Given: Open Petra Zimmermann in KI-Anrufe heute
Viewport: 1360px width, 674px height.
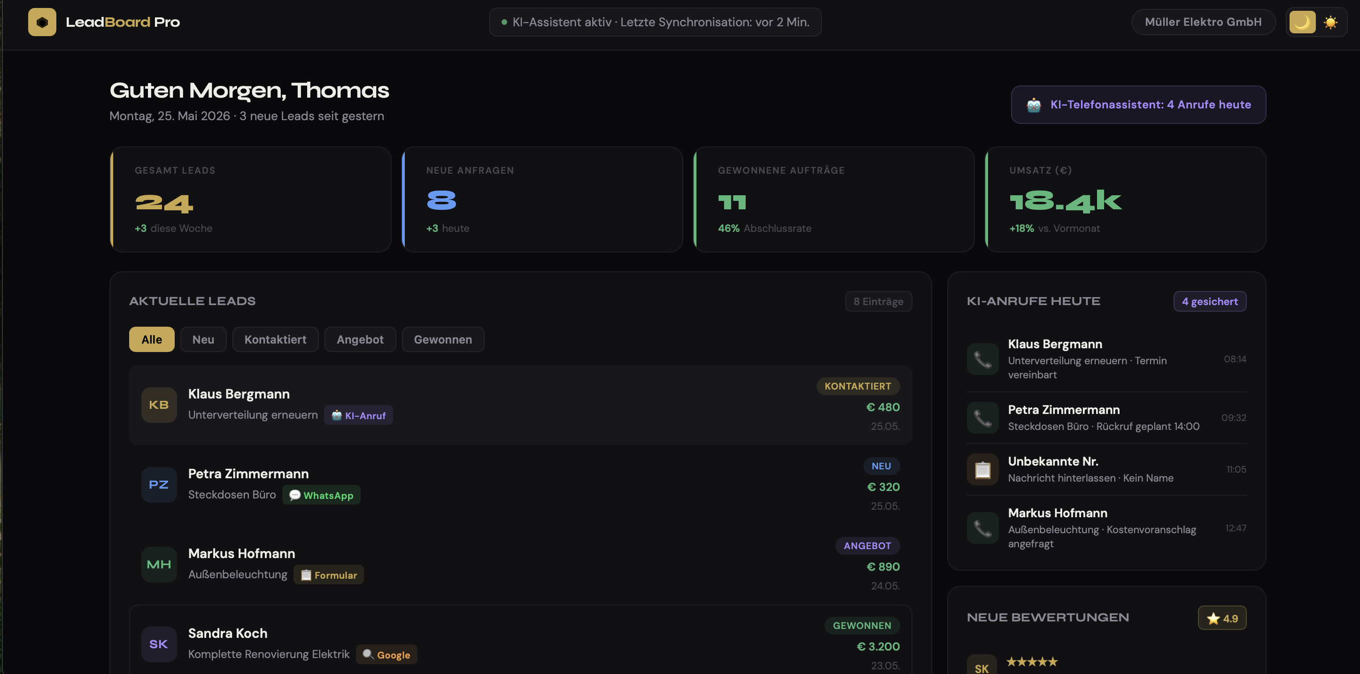Looking at the screenshot, I should pos(1106,417).
